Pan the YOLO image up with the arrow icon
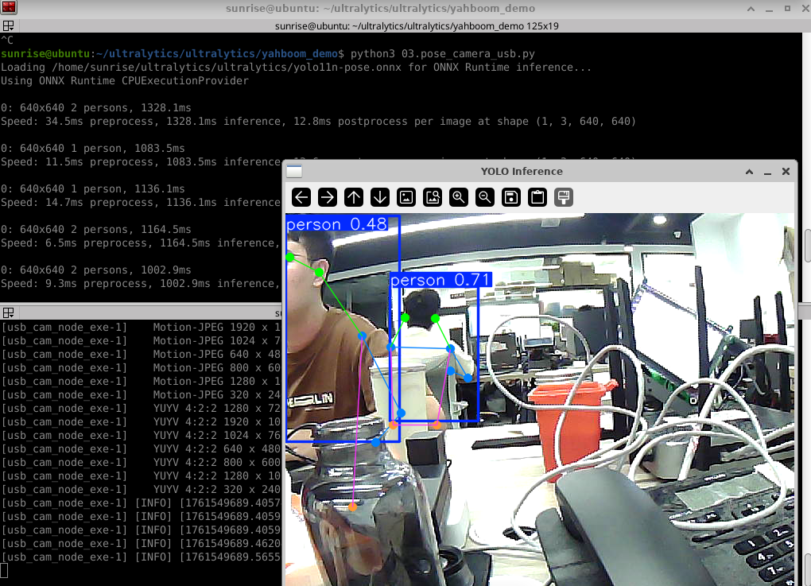 click(x=354, y=197)
